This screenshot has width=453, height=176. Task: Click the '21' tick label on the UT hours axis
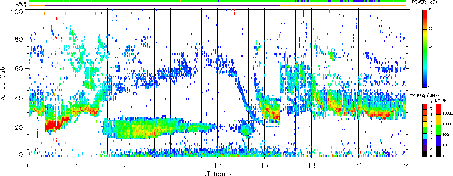coord(359,166)
